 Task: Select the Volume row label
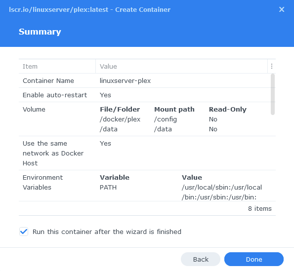34,110
